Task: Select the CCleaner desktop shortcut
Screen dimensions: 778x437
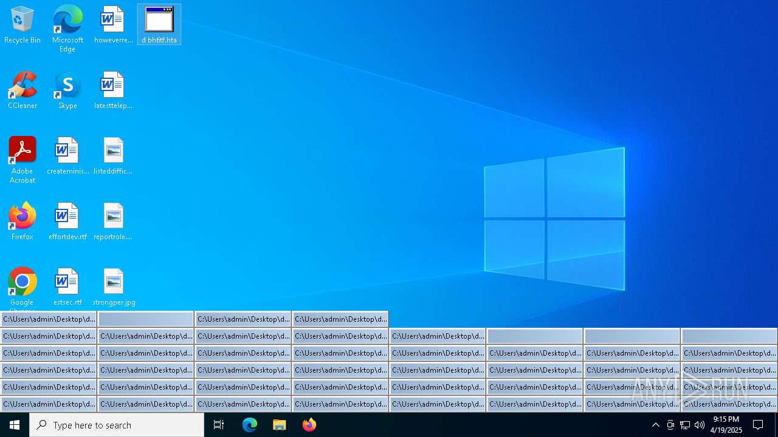Action: coord(22,90)
